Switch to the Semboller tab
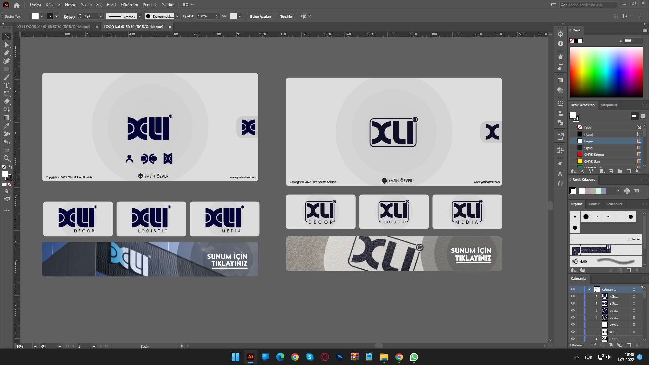Image resolution: width=649 pixels, height=365 pixels. point(614,204)
